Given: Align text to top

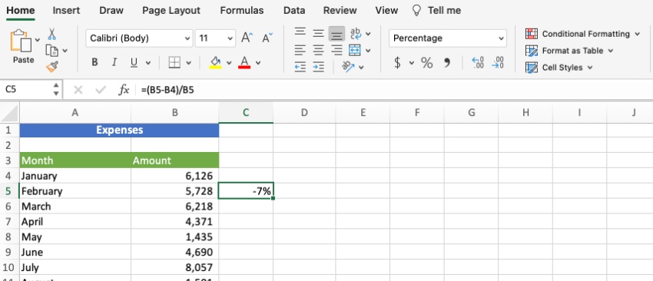Looking at the screenshot, I should point(300,33).
